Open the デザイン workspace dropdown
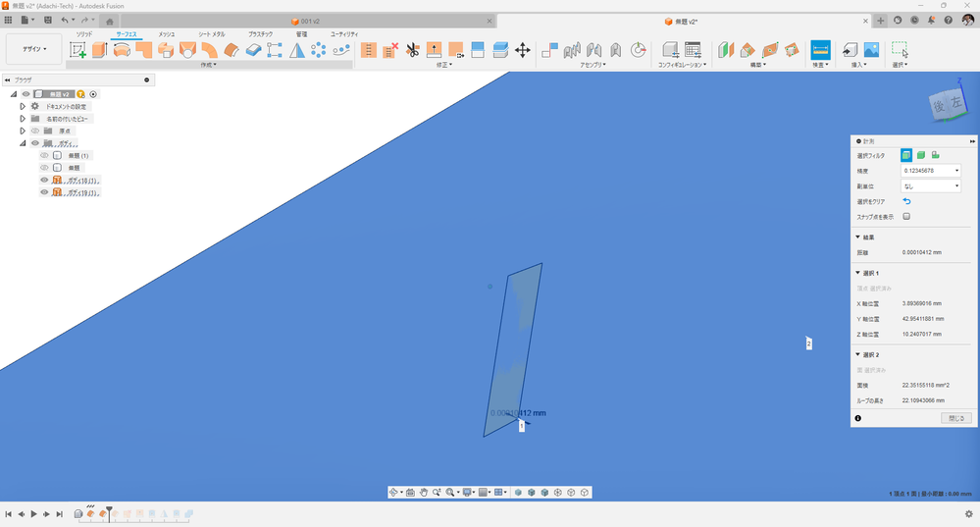 [35, 49]
